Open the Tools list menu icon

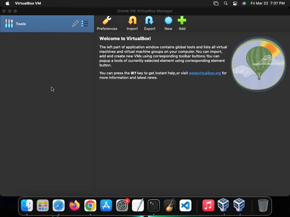(x=85, y=24)
